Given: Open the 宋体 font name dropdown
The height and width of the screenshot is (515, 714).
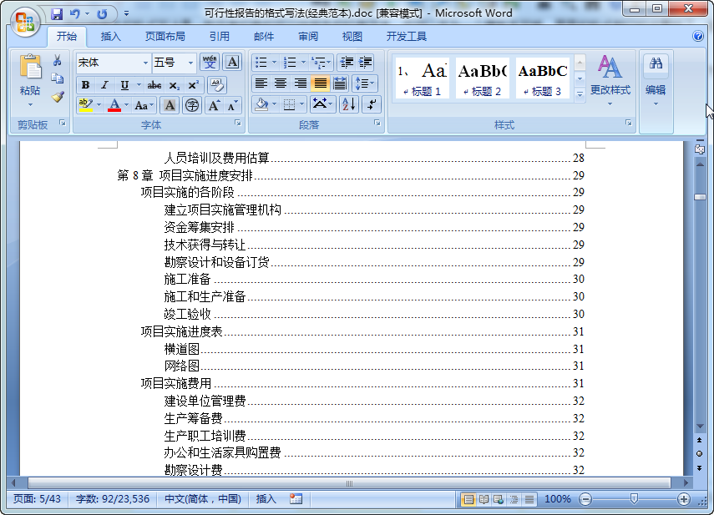Looking at the screenshot, I should point(145,63).
